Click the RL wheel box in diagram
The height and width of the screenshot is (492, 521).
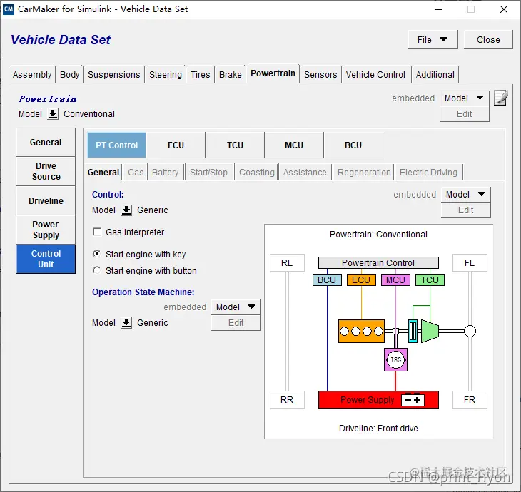[x=287, y=263]
